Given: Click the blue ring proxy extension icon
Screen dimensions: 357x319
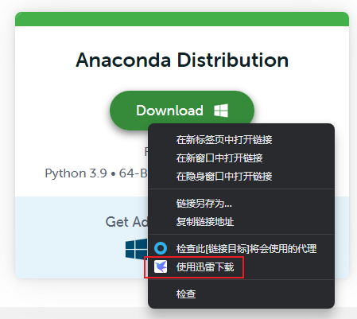Looking at the screenshot, I should point(161,248).
